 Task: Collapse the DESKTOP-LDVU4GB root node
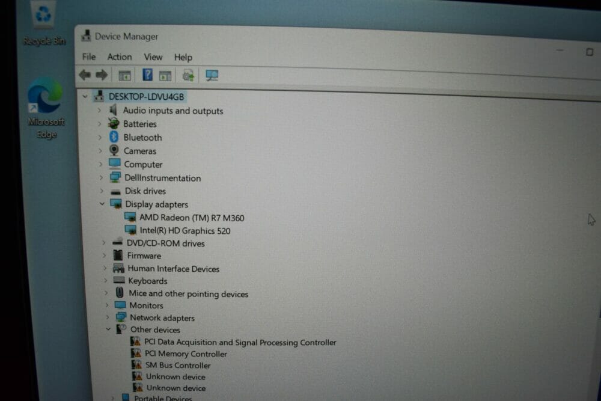[85, 97]
